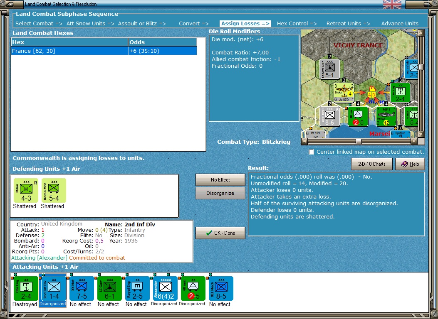438x319 pixels.
Task: Select the Alexander 6(4)2 HQ unit
Action: click(x=166, y=288)
